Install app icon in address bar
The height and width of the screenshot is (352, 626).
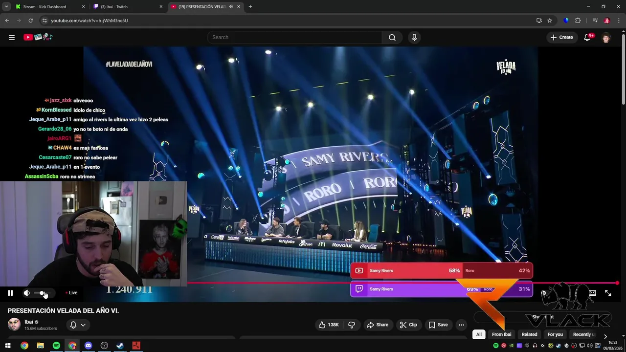tap(539, 21)
